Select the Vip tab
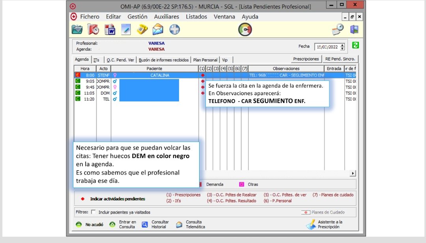This screenshot has width=426, height=243. pyautogui.click(x=225, y=60)
